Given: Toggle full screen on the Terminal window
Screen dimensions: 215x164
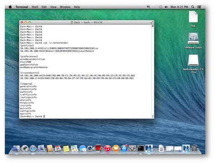Looking at the screenshot, I should point(152,23).
